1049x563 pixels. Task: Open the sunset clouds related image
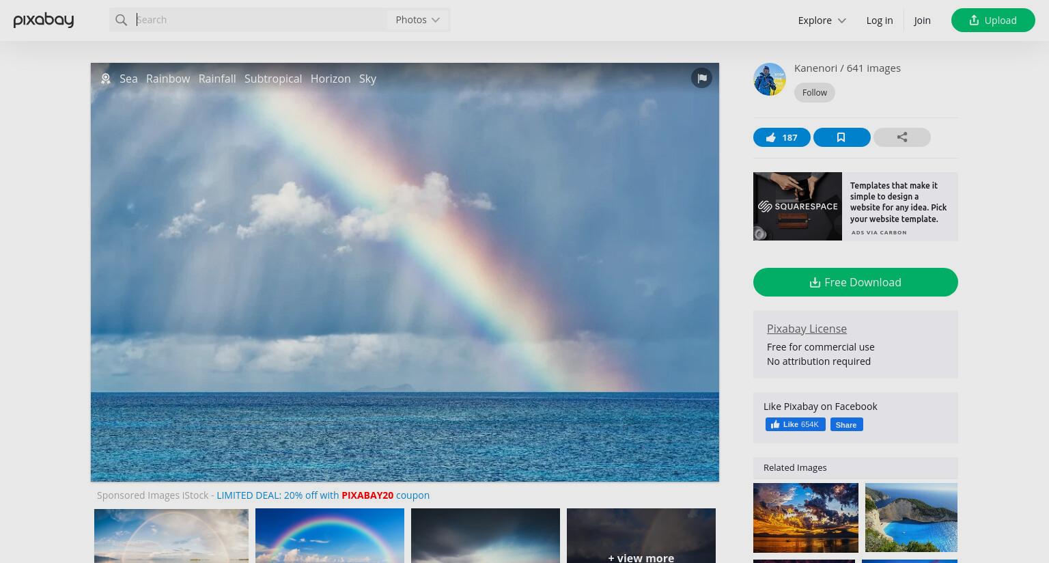tap(806, 518)
